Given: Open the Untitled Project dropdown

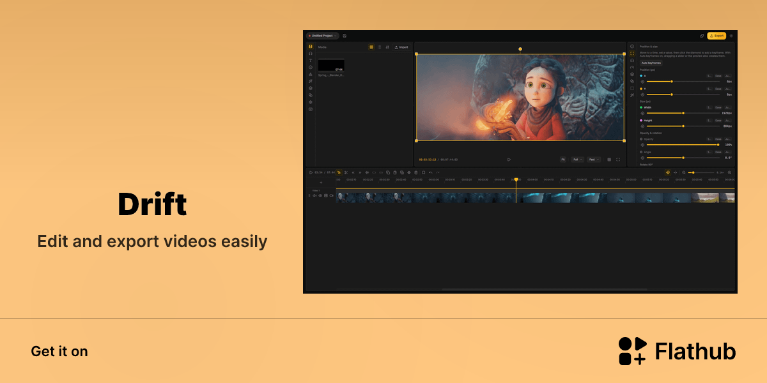Looking at the screenshot, I should pyautogui.click(x=323, y=36).
